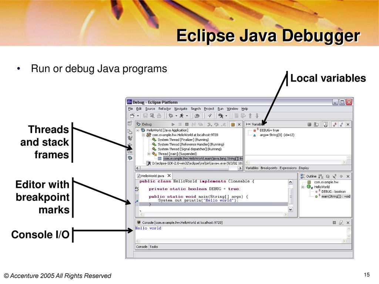The width and height of the screenshot is (379, 284).
Task: Toggle Show Final Fields in Variables view
Action: coord(342,124)
